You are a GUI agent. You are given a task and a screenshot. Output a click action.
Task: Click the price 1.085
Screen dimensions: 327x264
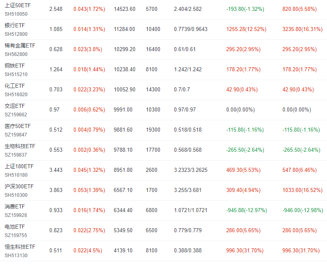56,29
